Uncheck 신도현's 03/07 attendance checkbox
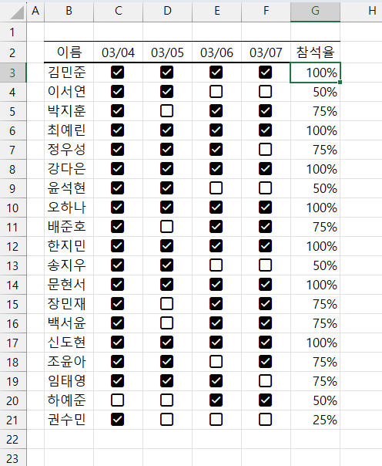The height and width of the screenshot is (466, 382). (265, 343)
